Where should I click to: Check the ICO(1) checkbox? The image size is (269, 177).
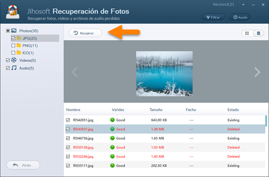click(13, 53)
